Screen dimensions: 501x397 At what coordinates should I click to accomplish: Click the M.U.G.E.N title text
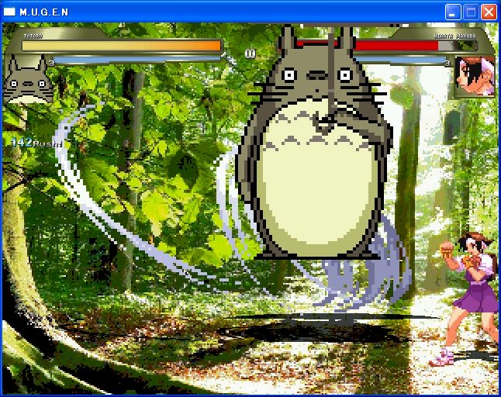click(43, 12)
